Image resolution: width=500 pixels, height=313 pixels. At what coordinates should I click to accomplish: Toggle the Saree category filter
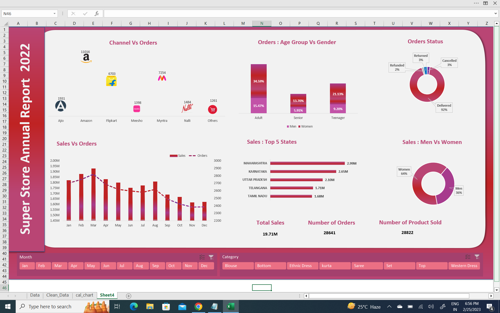367,266
